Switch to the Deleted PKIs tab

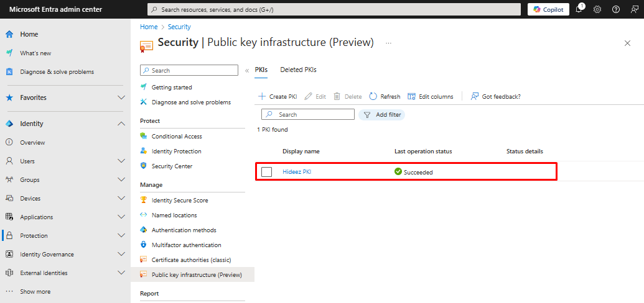click(x=298, y=70)
